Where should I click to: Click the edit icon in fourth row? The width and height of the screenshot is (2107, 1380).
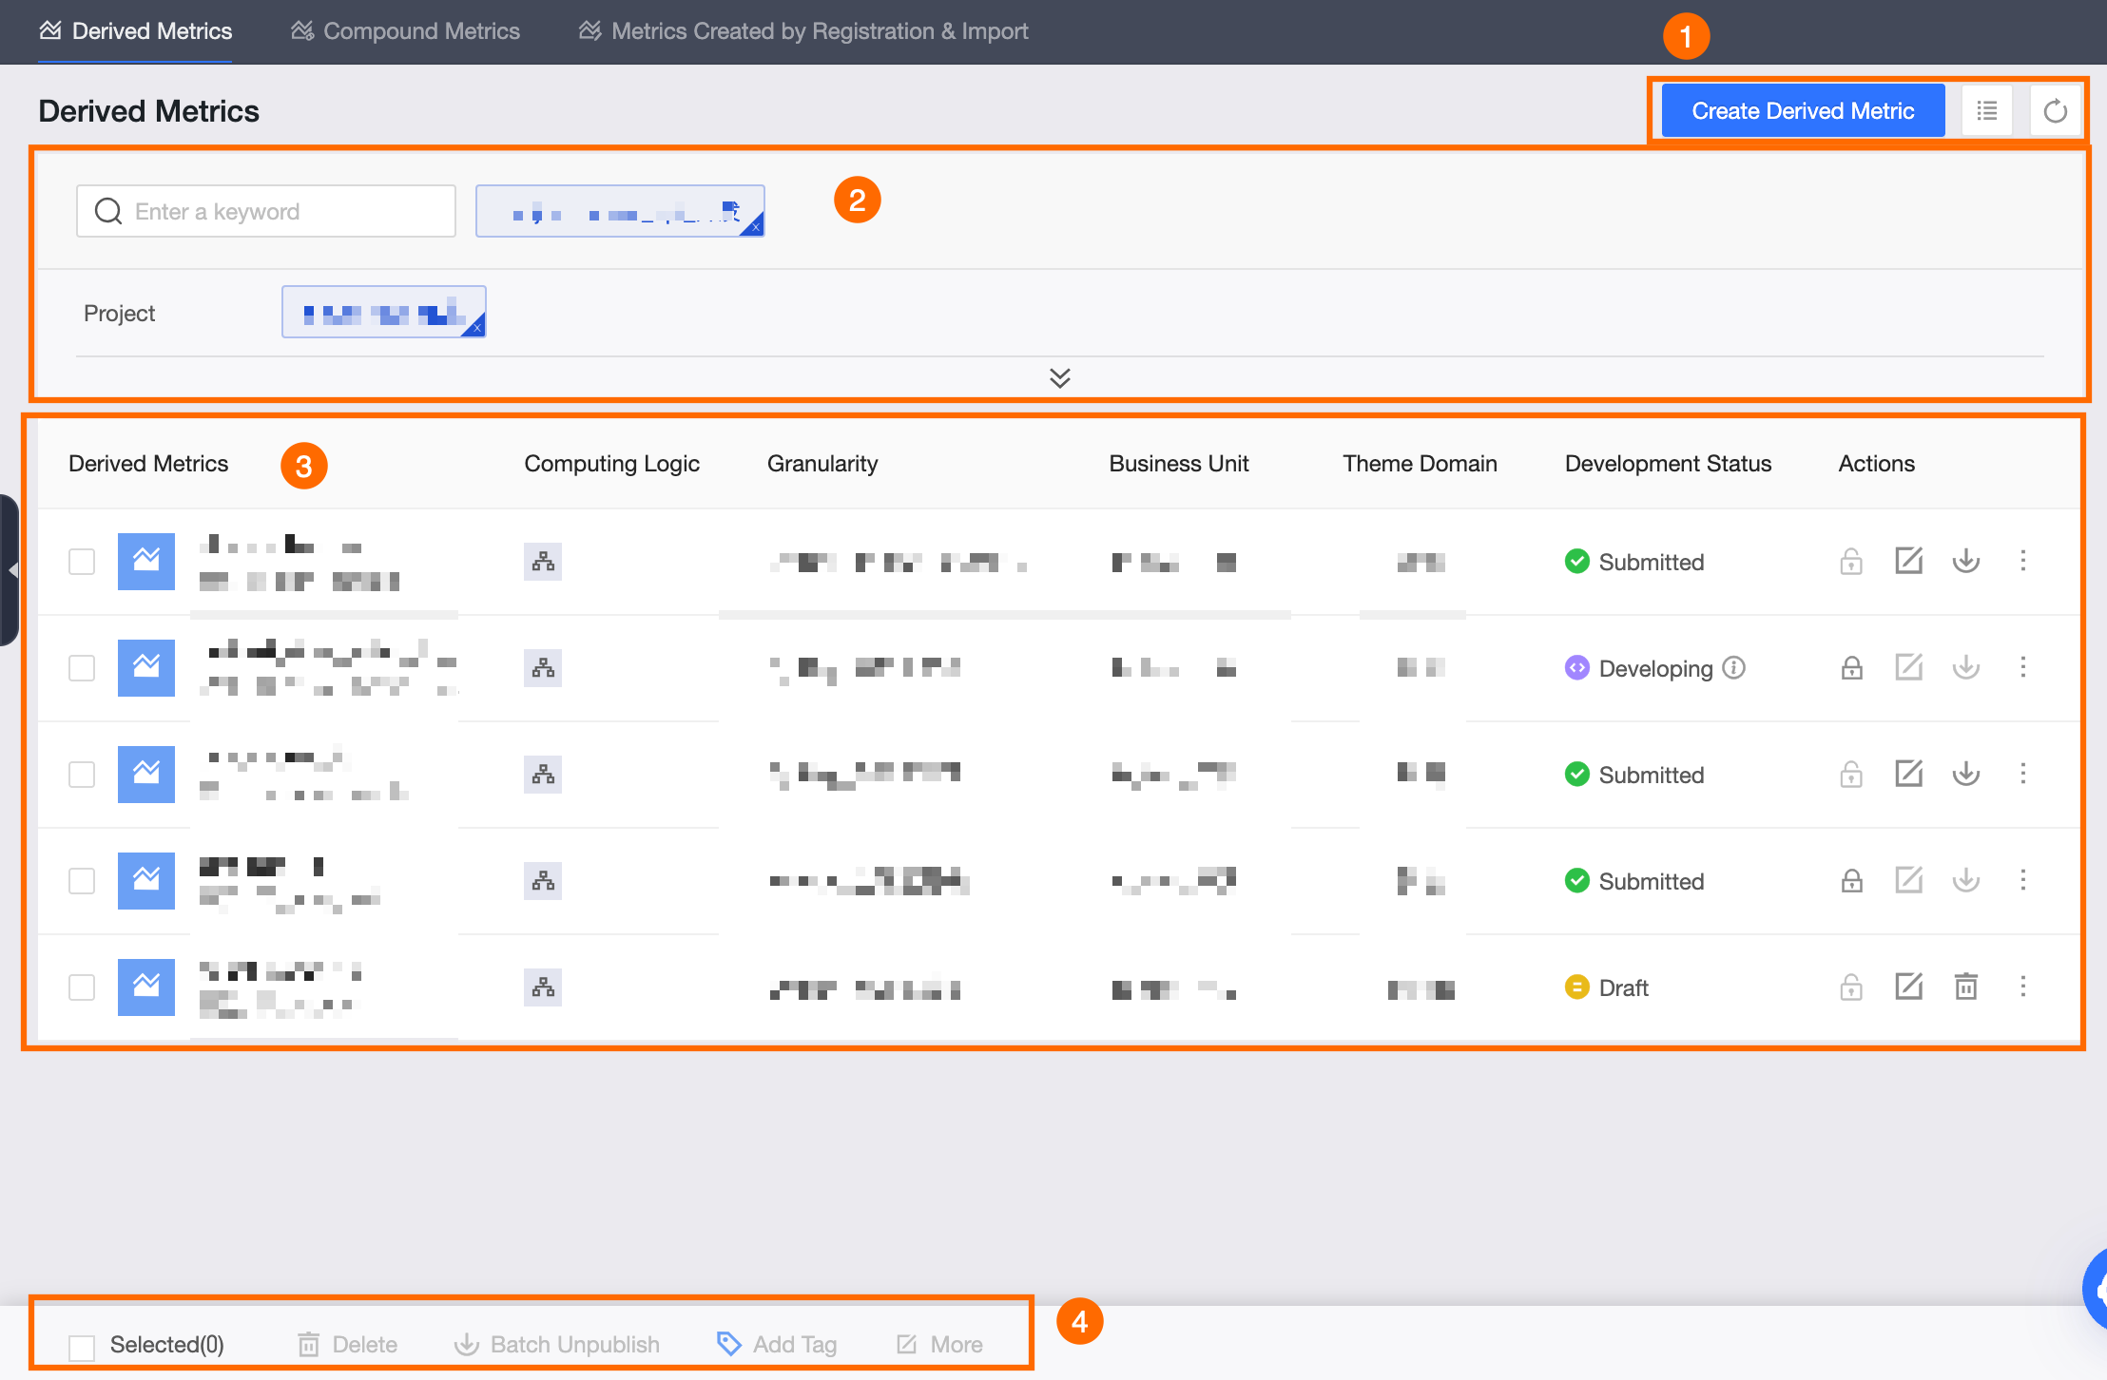point(1908,880)
